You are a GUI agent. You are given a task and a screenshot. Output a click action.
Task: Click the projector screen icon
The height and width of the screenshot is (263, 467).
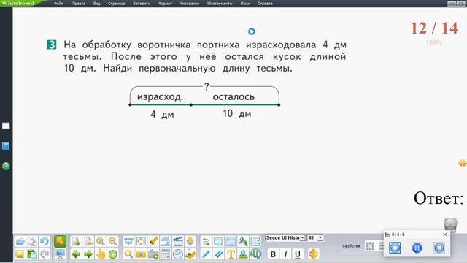pyautogui.click(x=128, y=241)
